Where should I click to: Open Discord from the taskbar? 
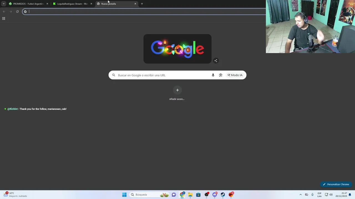[215, 195]
